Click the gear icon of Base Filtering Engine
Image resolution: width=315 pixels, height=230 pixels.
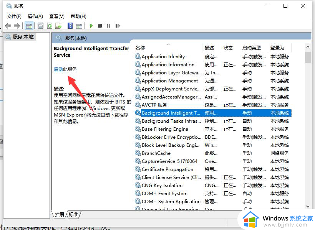pyautogui.click(x=138, y=129)
